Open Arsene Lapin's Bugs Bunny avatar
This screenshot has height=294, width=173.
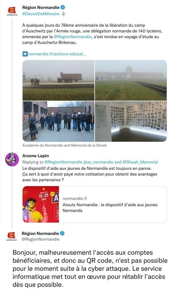pos(12,159)
